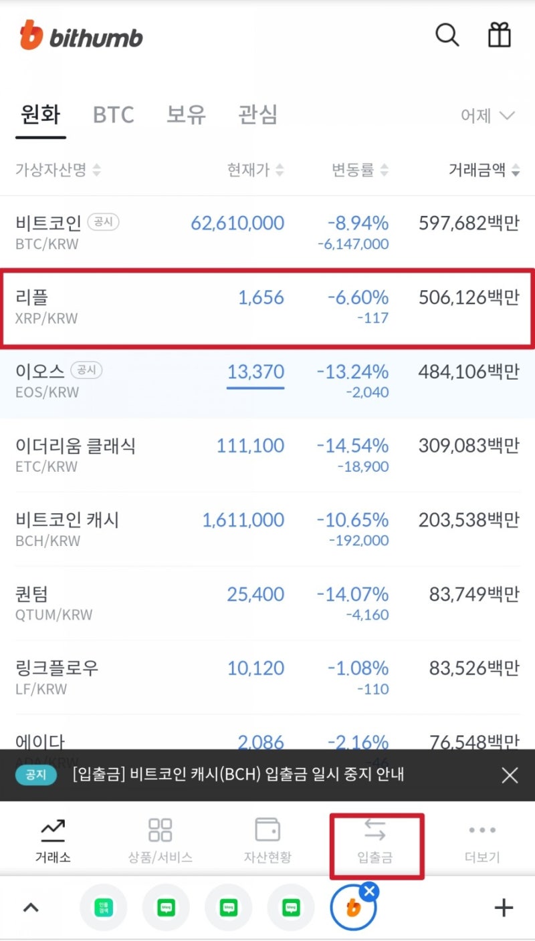Sort by 변동률 column
Image resolution: width=535 pixels, height=941 pixels.
(x=360, y=170)
